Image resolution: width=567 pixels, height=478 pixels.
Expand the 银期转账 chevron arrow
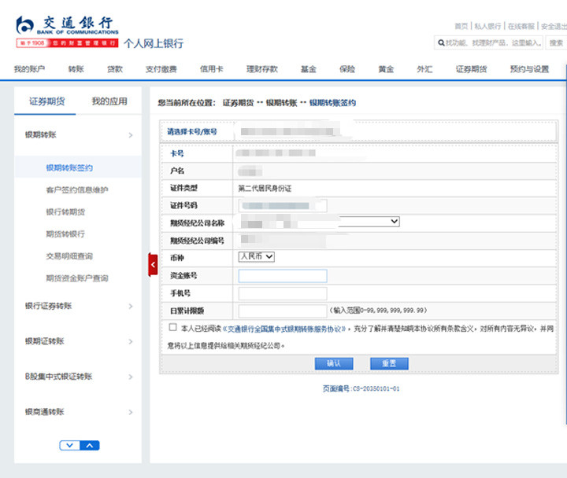(x=130, y=135)
